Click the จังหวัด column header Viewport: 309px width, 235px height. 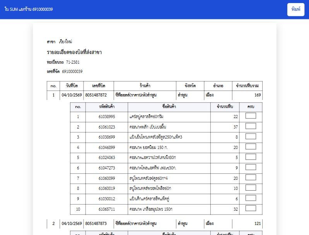(x=190, y=86)
